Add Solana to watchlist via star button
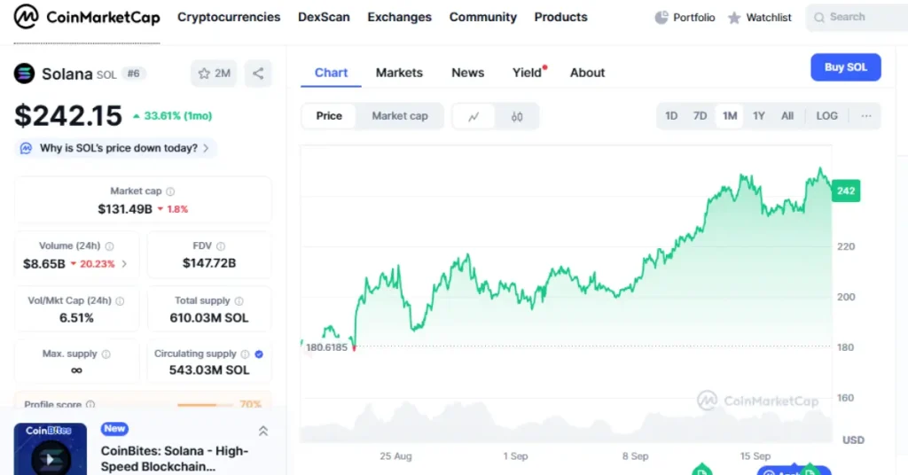The image size is (908, 475). (x=214, y=74)
